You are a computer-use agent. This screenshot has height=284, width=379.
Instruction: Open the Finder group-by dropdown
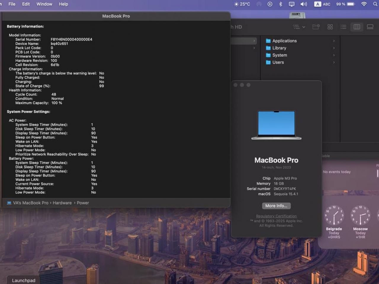pyautogui.click(x=299, y=27)
